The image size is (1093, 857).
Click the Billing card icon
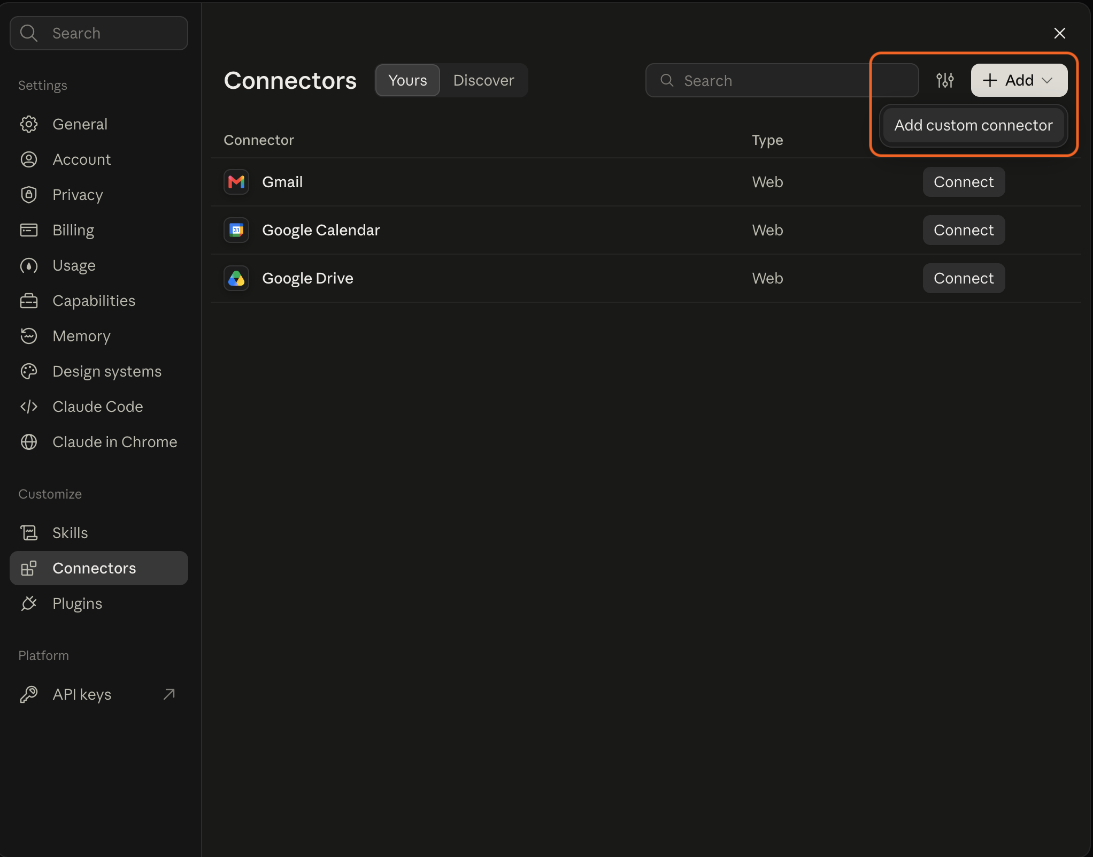(x=29, y=230)
